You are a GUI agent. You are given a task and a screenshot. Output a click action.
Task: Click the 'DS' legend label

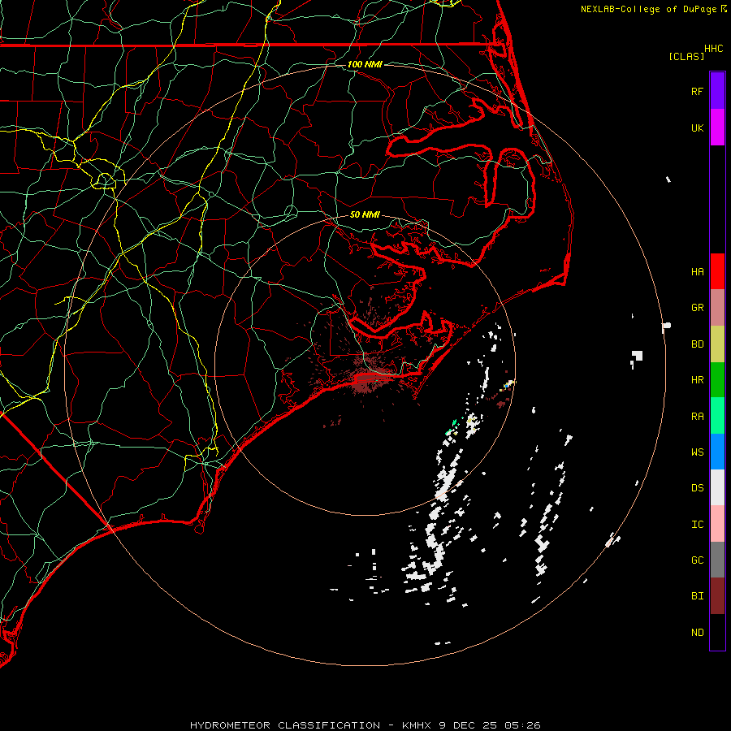click(697, 487)
